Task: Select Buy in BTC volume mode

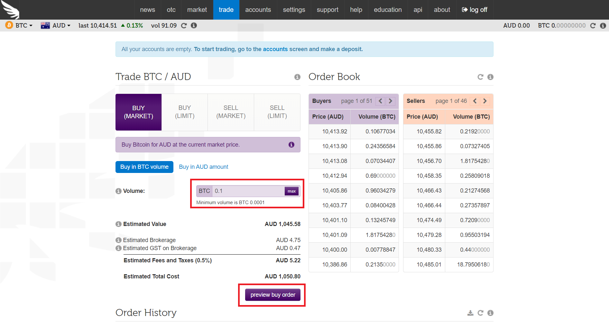Action: (144, 167)
